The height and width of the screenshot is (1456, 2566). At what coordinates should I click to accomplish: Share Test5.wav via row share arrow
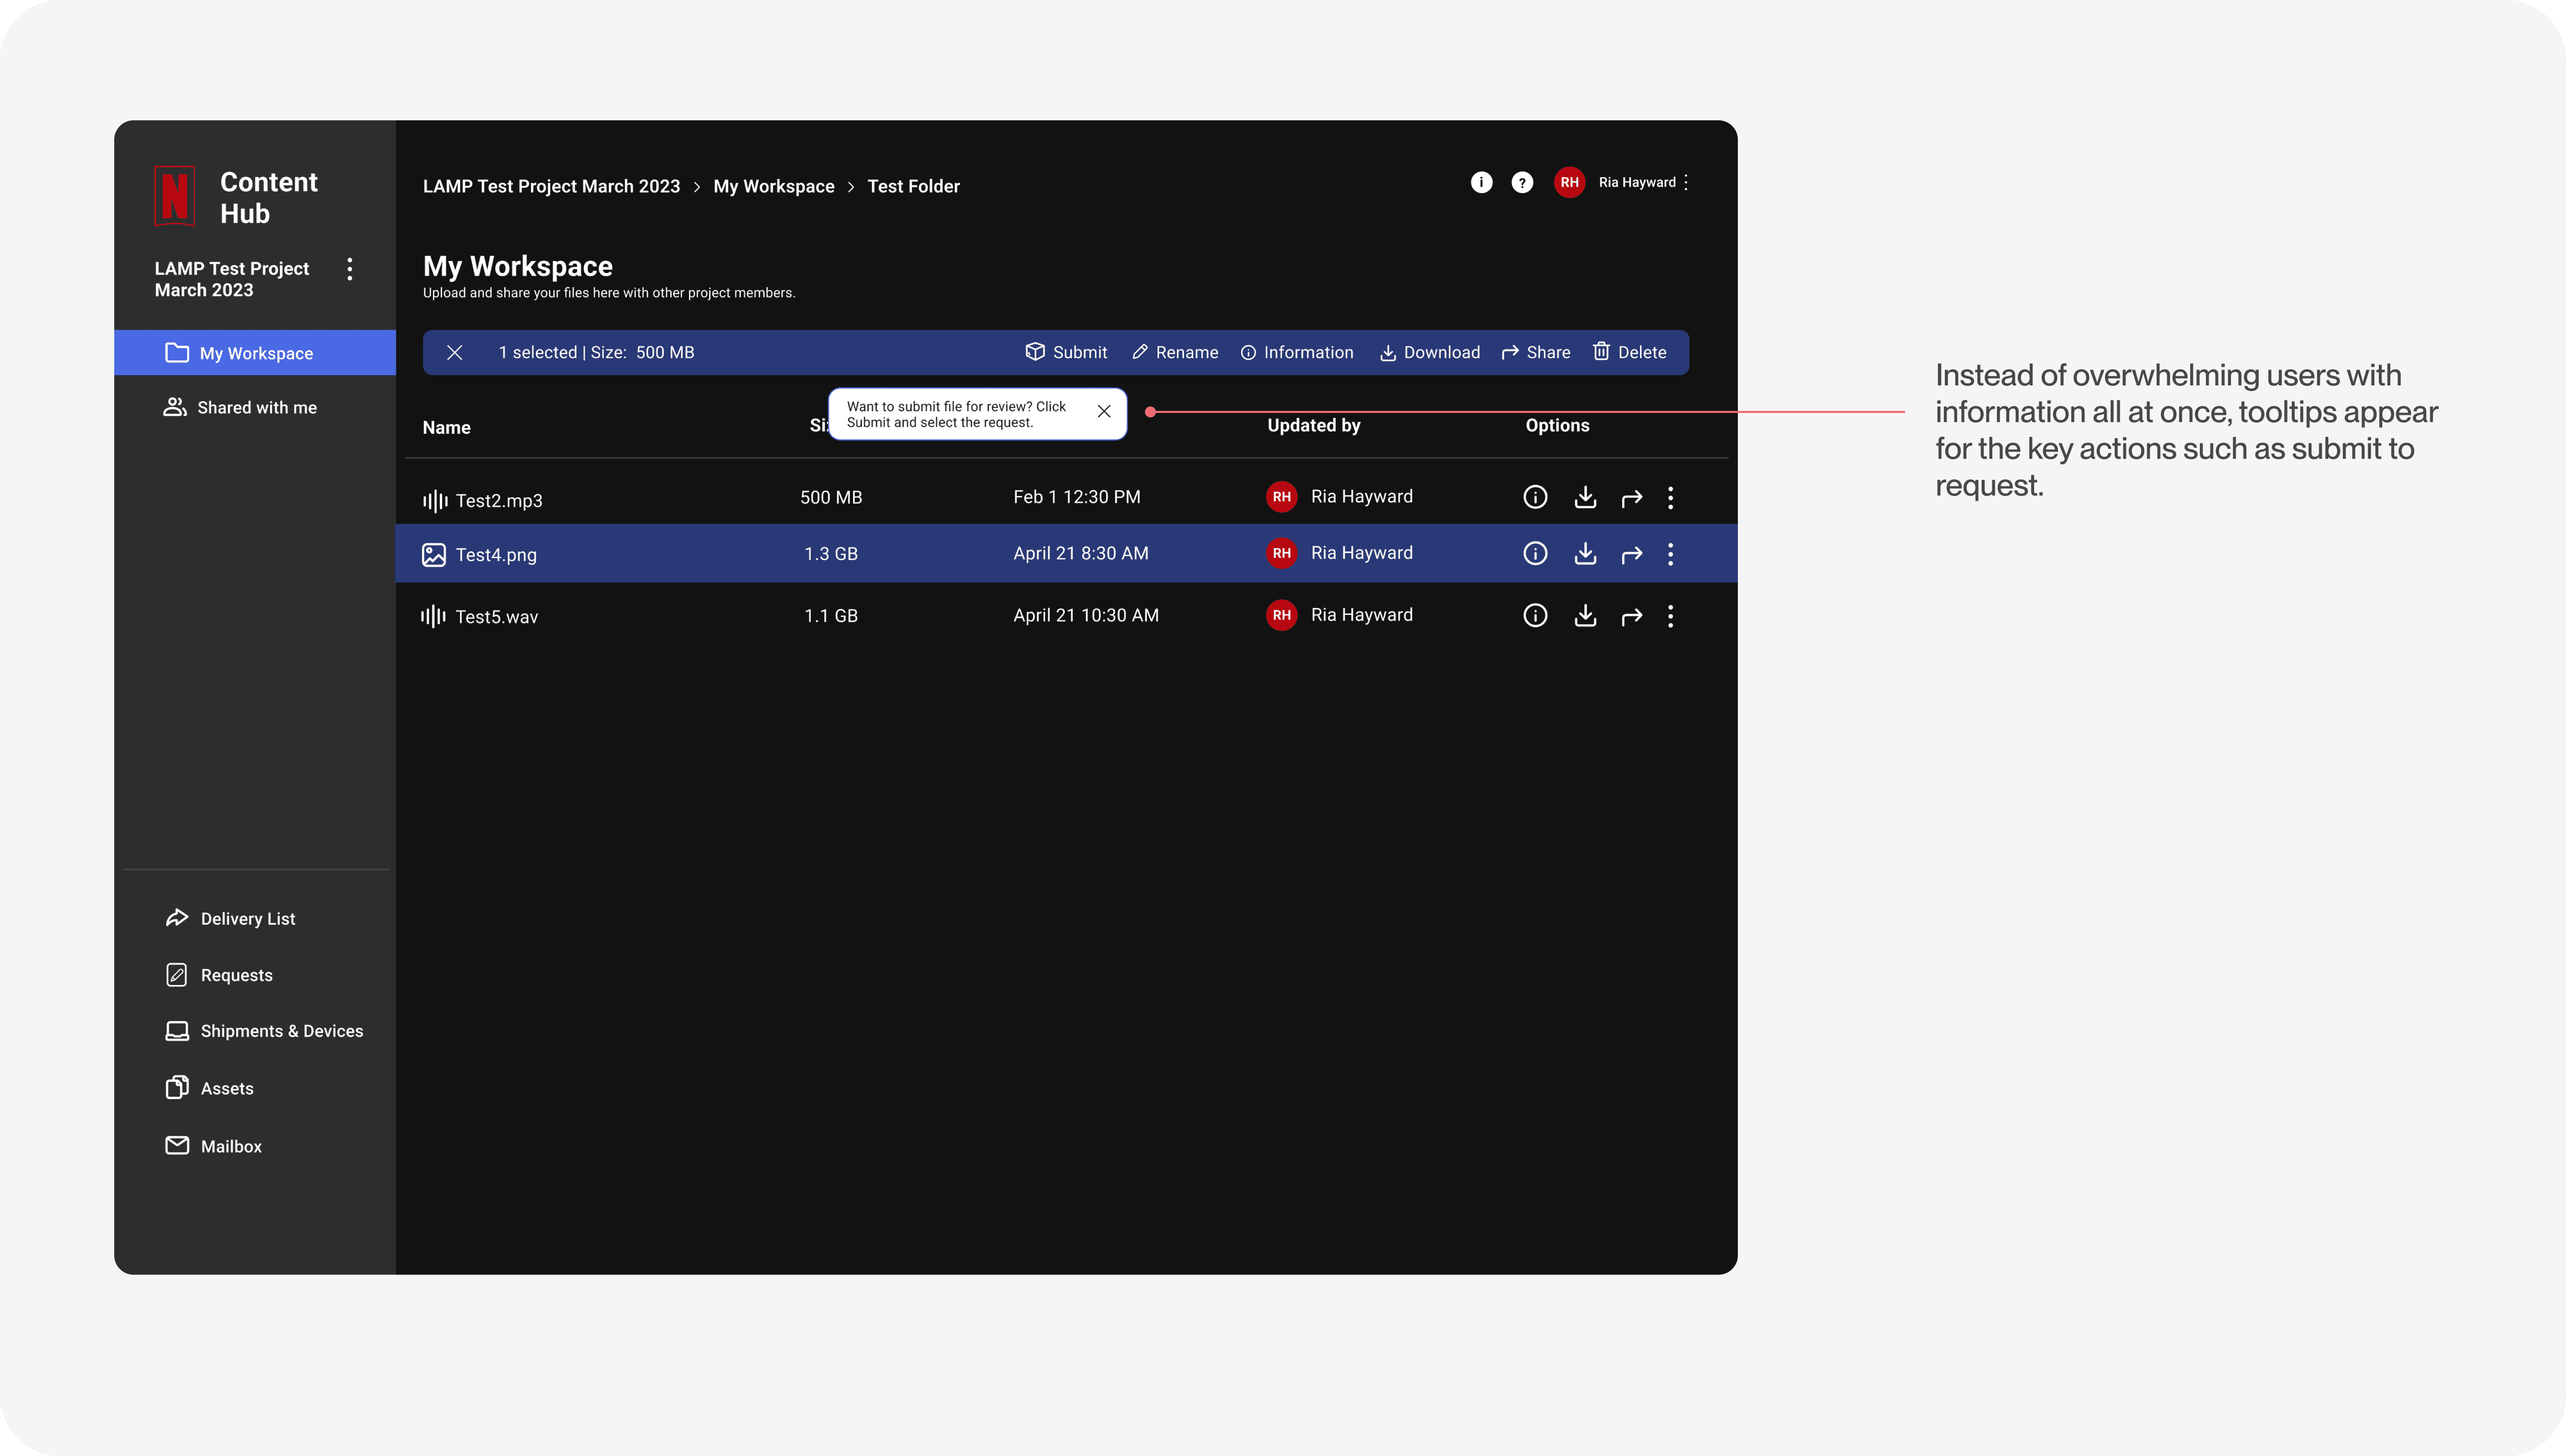pyautogui.click(x=1631, y=616)
